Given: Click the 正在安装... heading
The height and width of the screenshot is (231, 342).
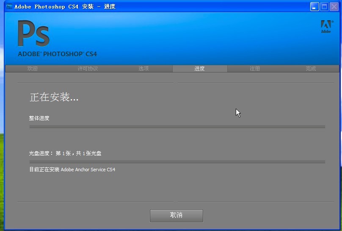Looking at the screenshot, I should [54, 97].
